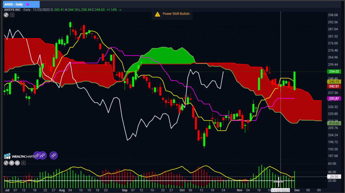The height and width of the screenshot is (193, 345).
Task: Click the Dec label on the date axis
Action: click(x=297, y=190)
